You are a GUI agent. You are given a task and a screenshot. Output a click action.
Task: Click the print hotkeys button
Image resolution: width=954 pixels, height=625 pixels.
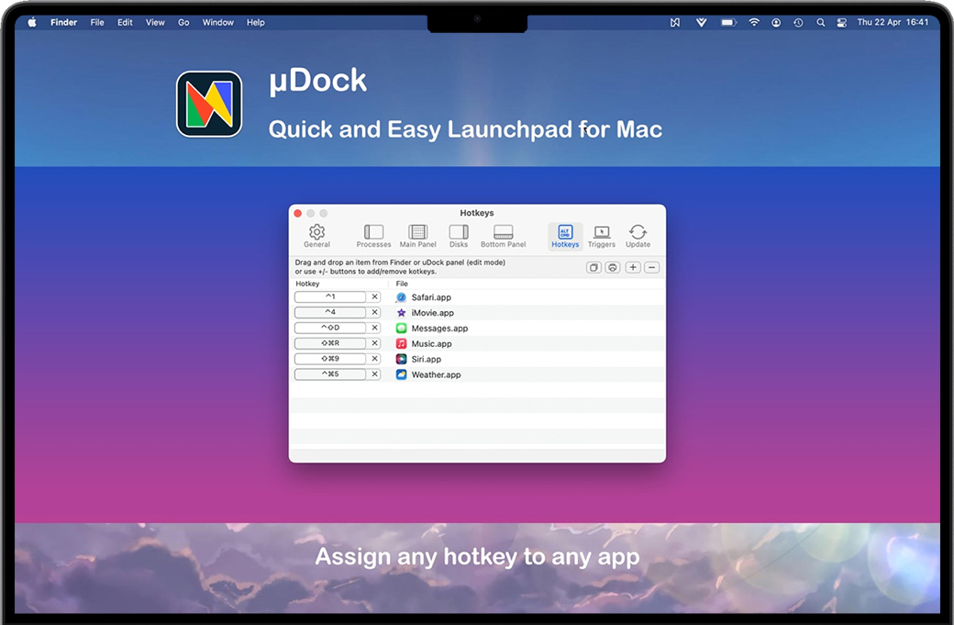click(613, 267)
